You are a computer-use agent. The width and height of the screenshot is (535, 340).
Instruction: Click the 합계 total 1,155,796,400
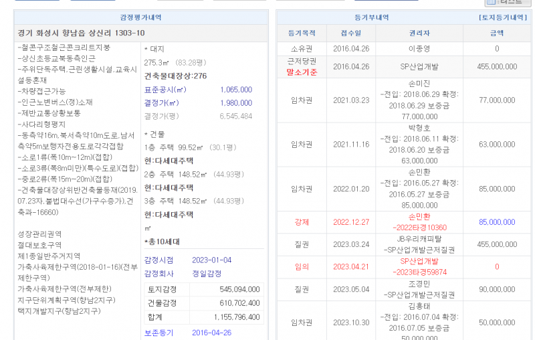pyautogui.click(x=237, y=317)
